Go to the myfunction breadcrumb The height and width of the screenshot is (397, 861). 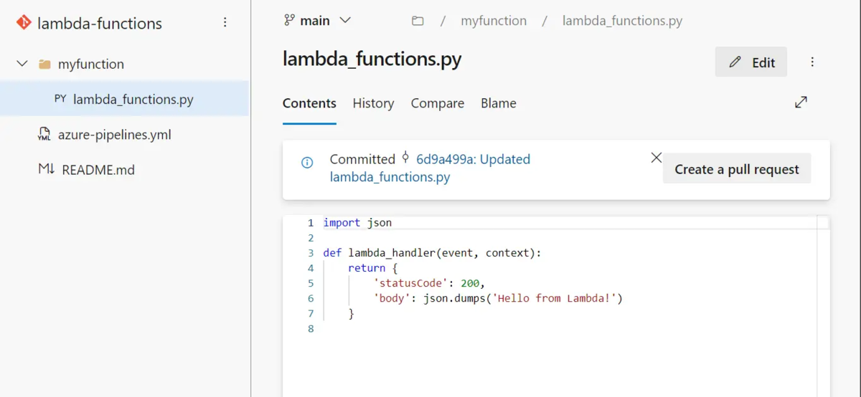pyautogui.click(x=494, y=21)
